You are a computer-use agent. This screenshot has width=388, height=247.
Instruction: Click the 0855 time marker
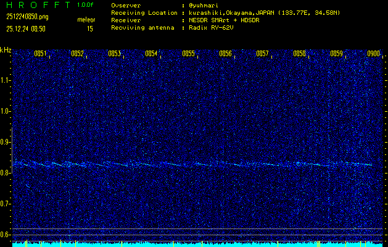pos(188,54)
